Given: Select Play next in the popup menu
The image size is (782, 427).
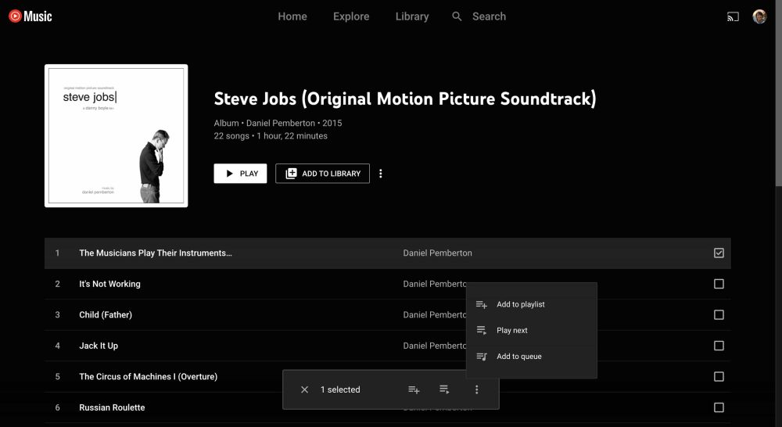Looking at the screenshot, I should (x=512, y=330).
